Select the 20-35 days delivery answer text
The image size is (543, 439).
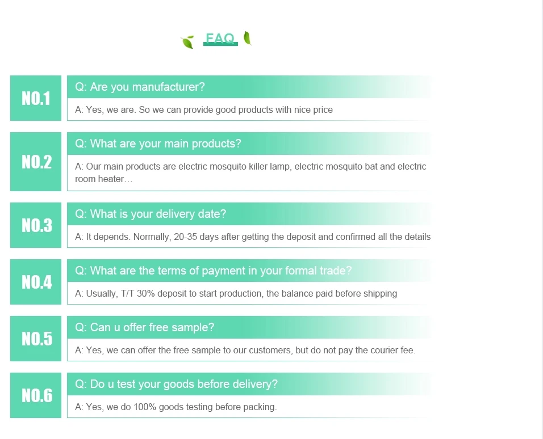click(x=253, y=237)
